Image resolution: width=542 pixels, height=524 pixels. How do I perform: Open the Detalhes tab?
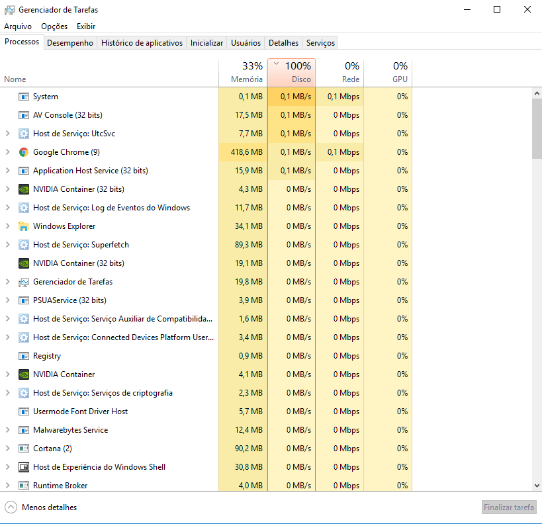point(283,43)
